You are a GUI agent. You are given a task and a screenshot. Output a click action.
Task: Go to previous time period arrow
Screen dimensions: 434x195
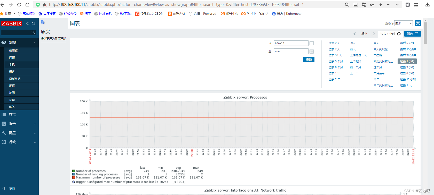tap(355, 34)
